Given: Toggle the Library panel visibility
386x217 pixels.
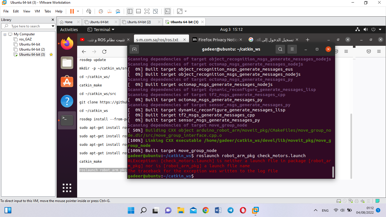Looking at the screenshot, I should coord(130,11).
